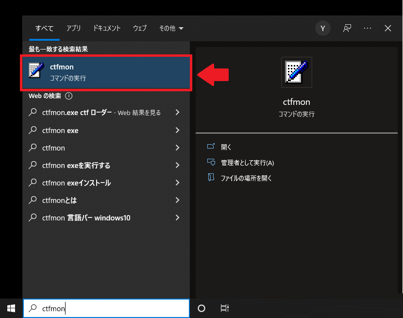Select suggestion ctfmon exeインストール

point(106,183)
